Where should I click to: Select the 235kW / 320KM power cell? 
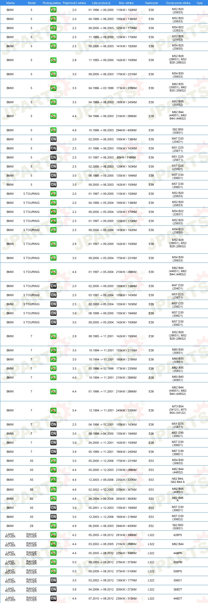(x=126, y=480)
